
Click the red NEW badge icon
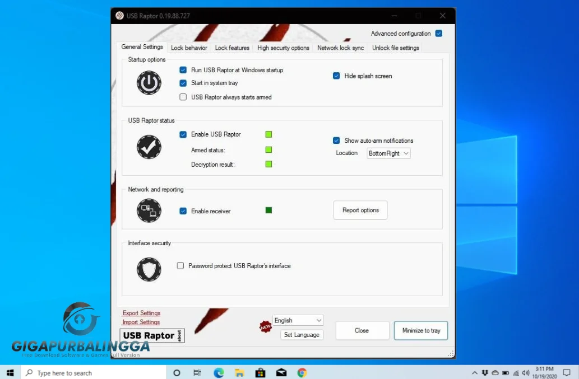click(265, 326)
